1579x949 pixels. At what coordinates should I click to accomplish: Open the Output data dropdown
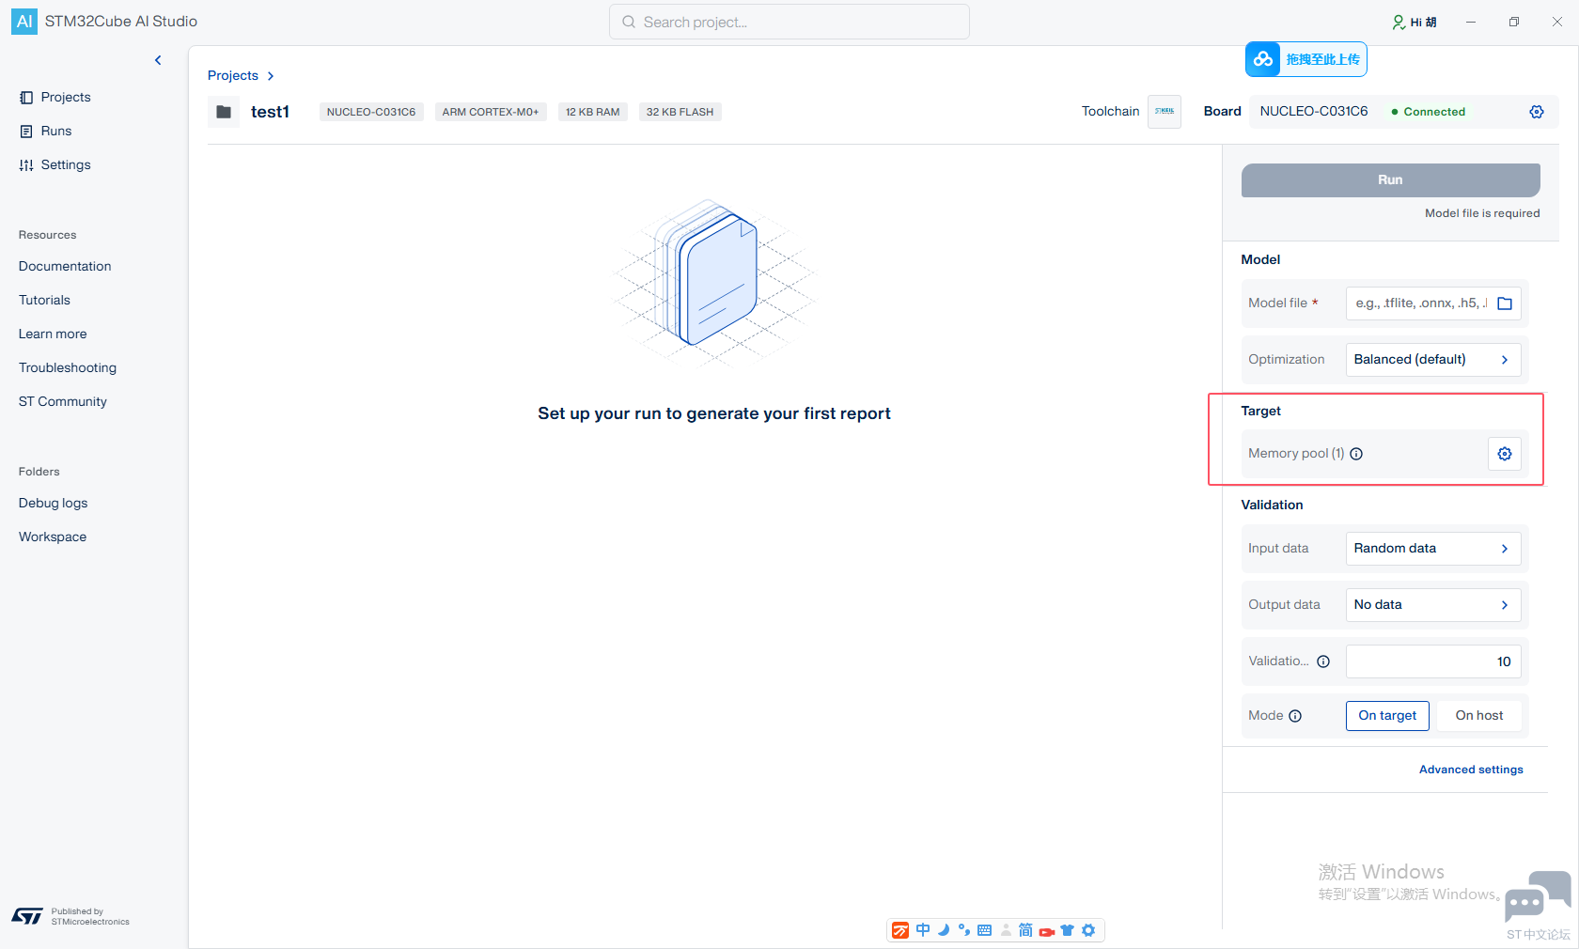pyautogui.click(x=1433, y=605)
